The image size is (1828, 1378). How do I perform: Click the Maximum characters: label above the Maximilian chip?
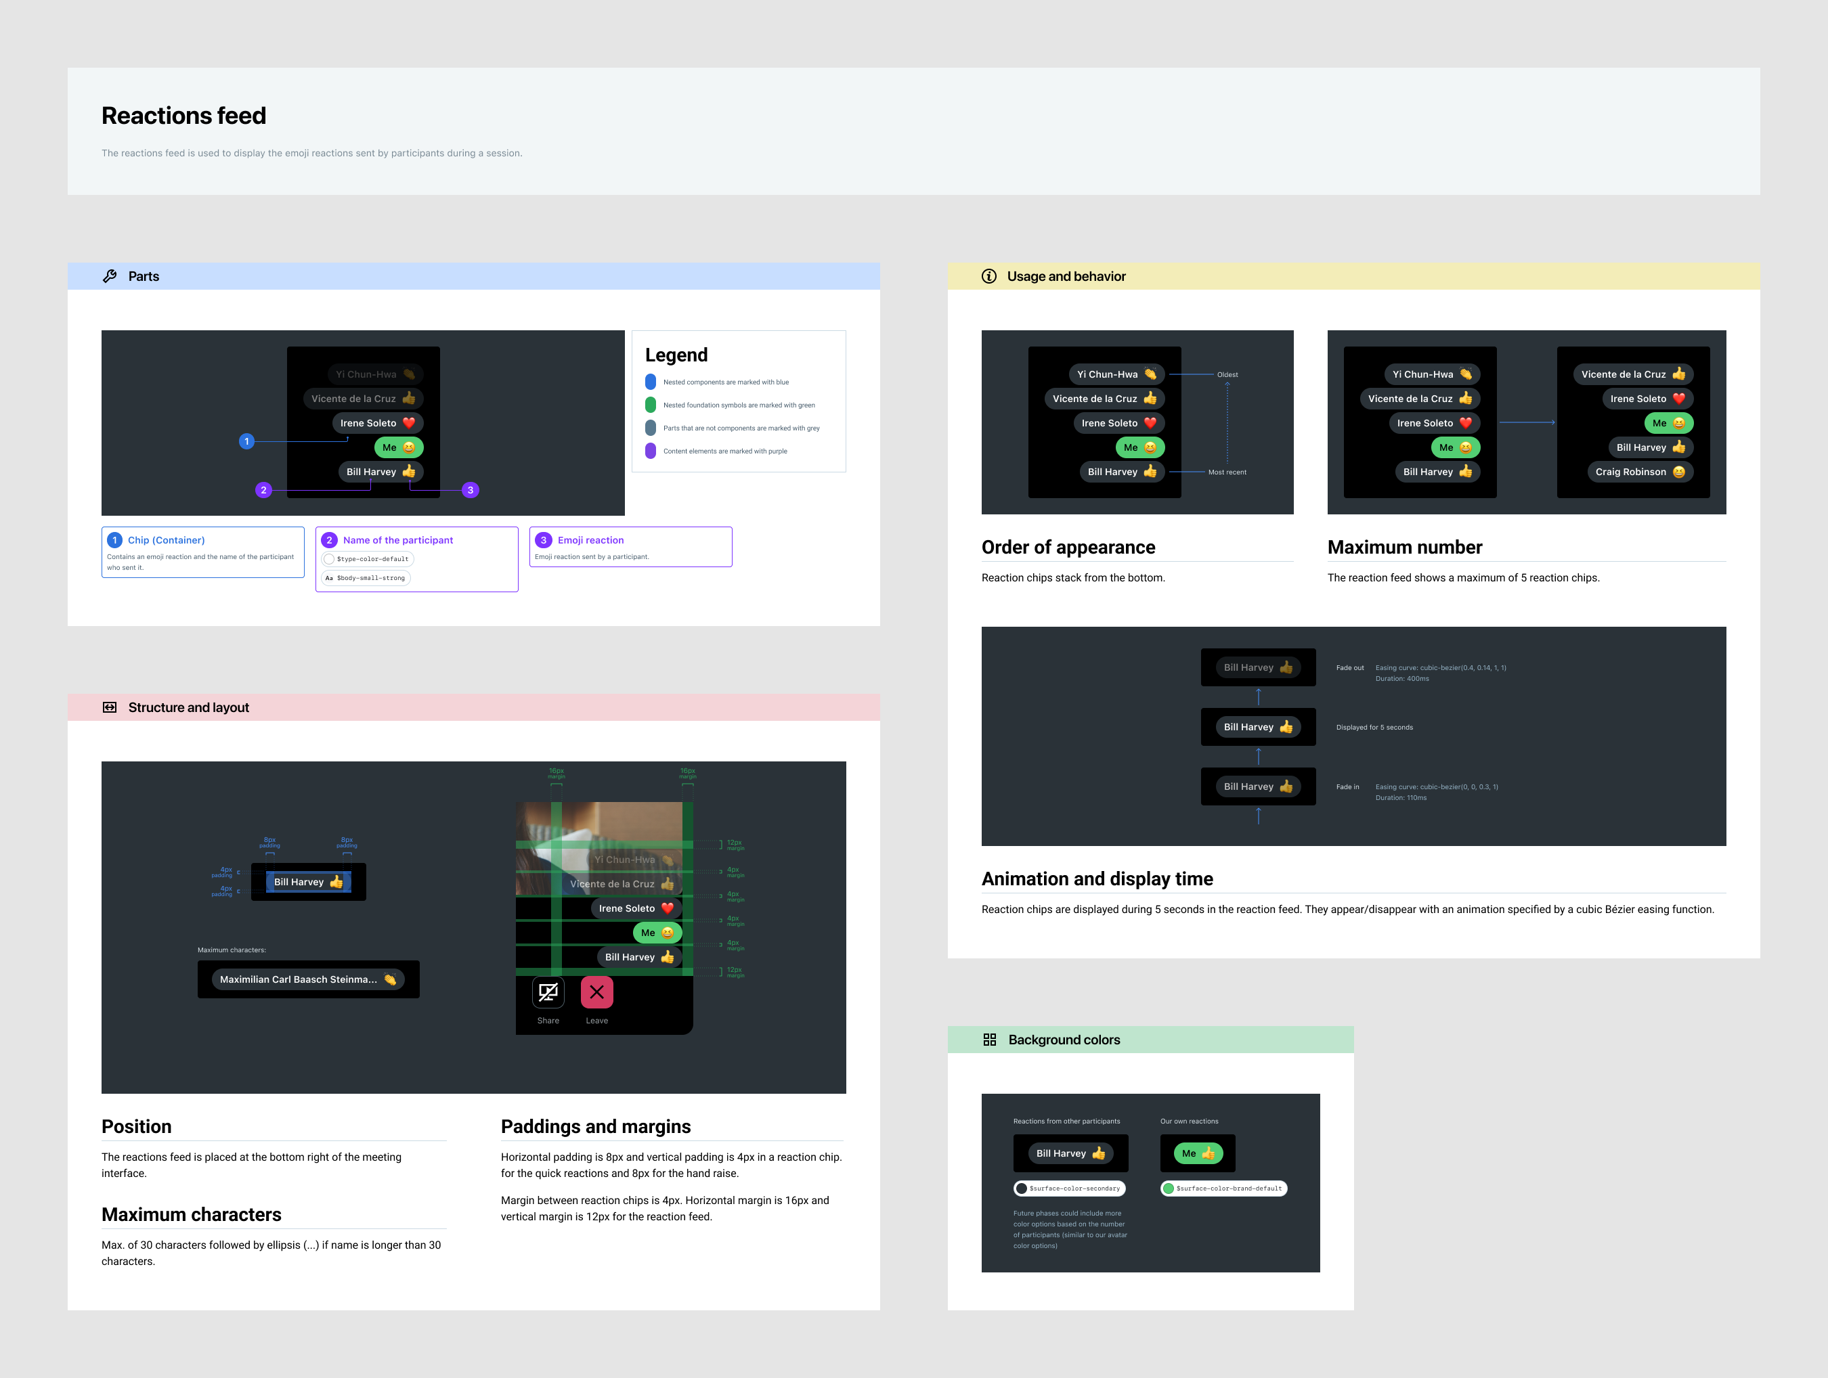232,949
